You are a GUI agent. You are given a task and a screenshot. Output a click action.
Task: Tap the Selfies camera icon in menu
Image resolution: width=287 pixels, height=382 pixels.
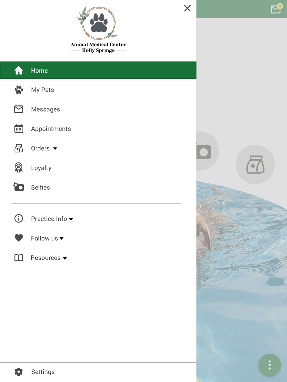[x=19, y=187]
